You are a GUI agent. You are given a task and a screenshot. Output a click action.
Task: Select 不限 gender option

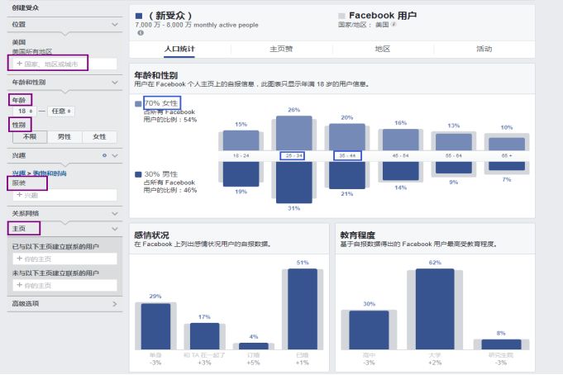30,137
